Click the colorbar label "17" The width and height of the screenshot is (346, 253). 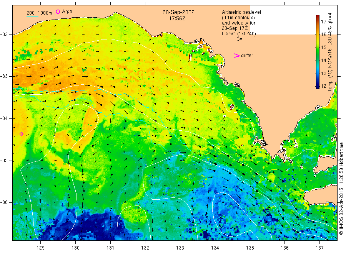(323, 21)
